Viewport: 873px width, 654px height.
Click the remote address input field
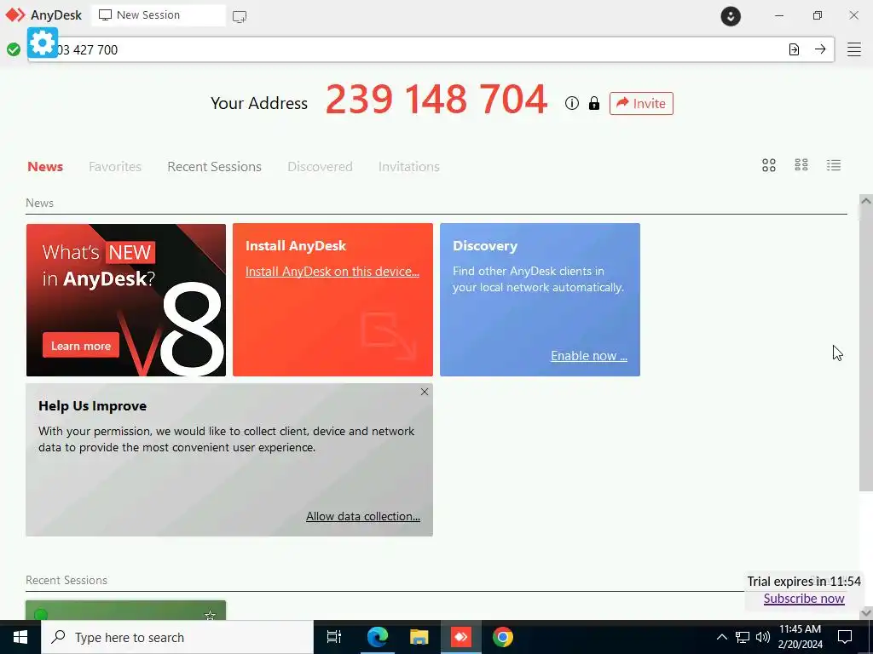pos(431,49)
